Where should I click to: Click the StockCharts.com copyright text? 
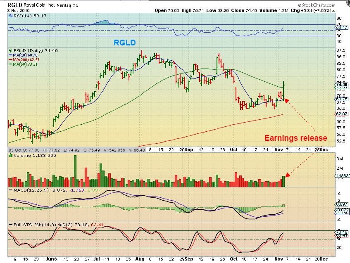[x=317, y=5]
